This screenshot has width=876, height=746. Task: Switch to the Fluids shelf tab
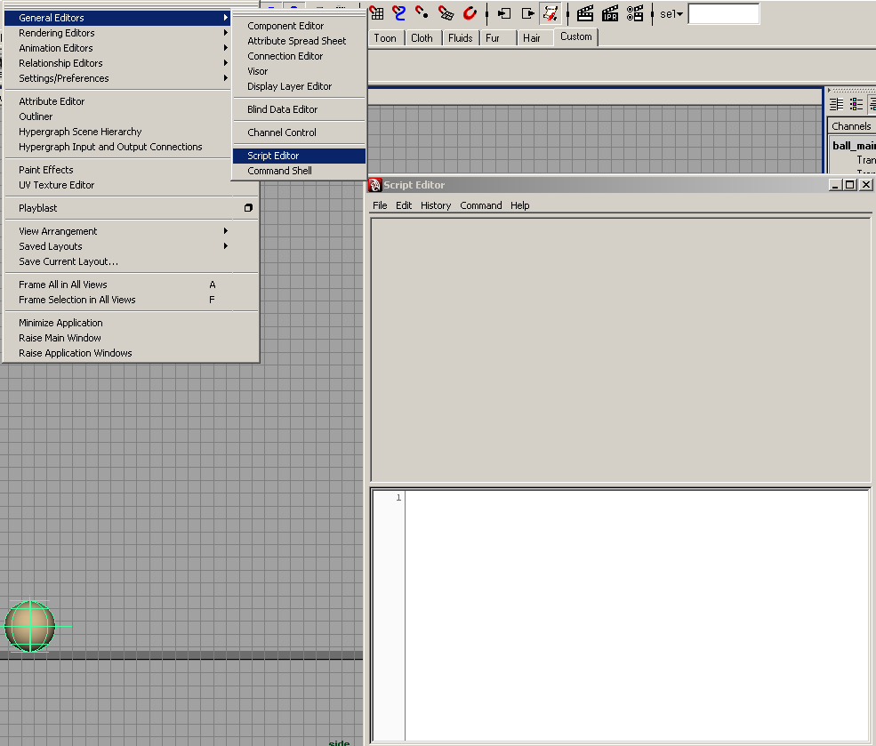pos(461,38)
